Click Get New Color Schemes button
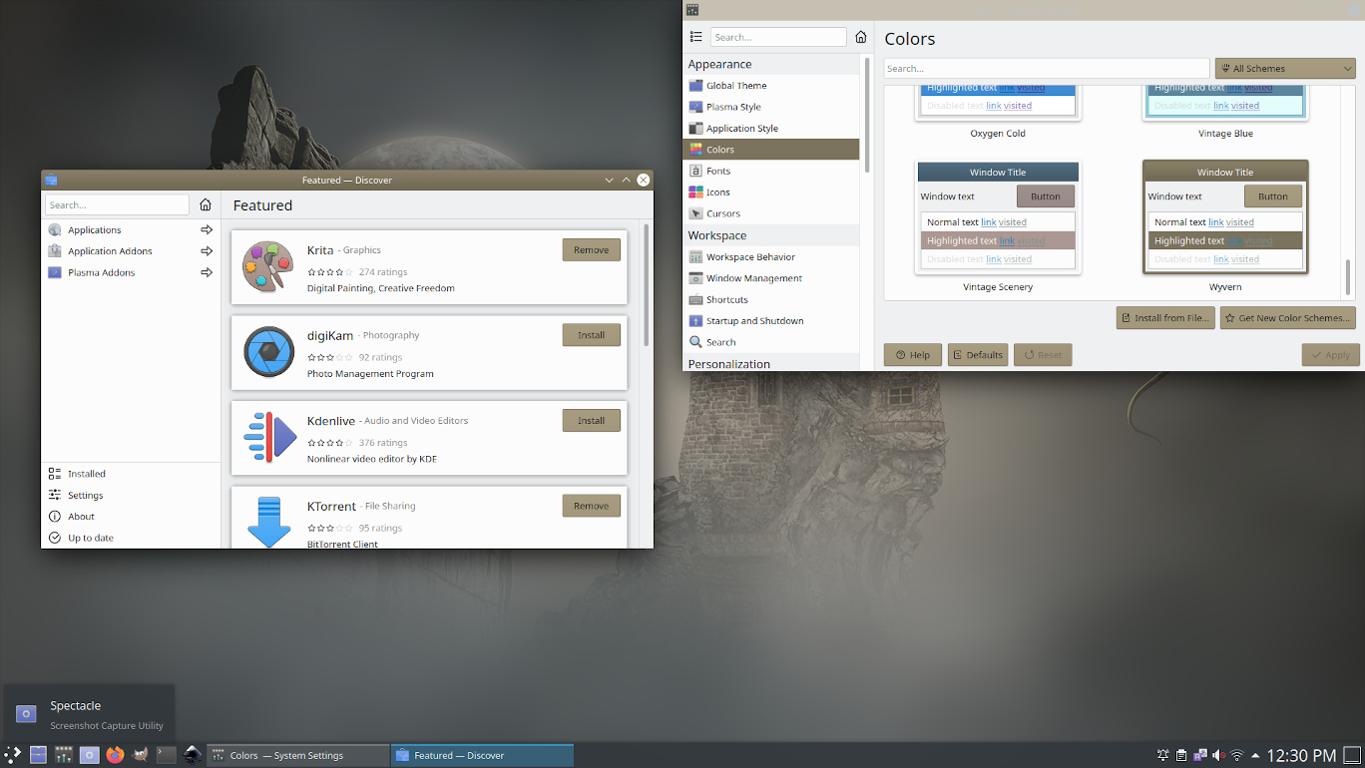 [1287, 318]
